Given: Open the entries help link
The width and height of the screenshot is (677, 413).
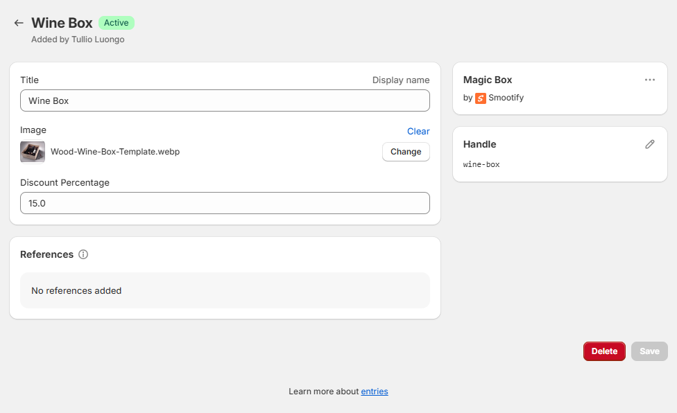Looking at the screenshot, I should click(x=374, y=392).
